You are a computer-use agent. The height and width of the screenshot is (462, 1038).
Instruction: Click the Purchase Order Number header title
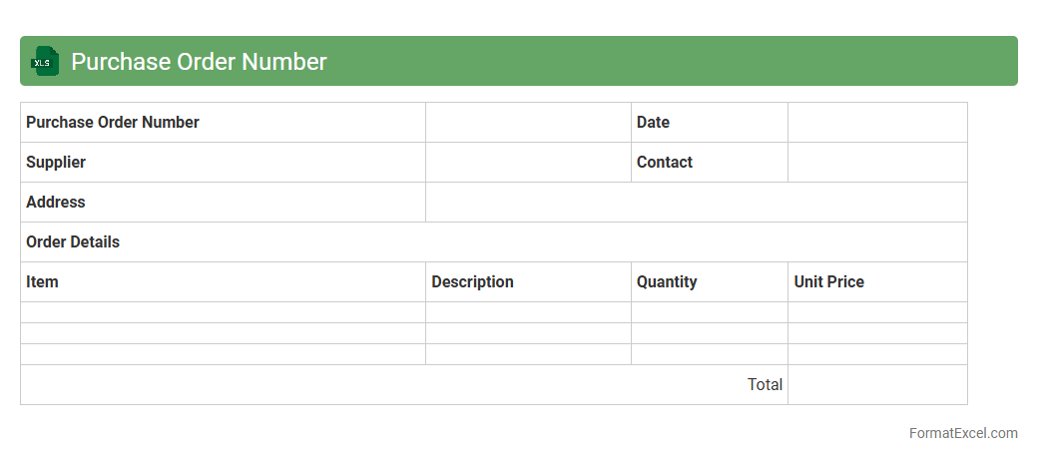click(x=199, y=62)
